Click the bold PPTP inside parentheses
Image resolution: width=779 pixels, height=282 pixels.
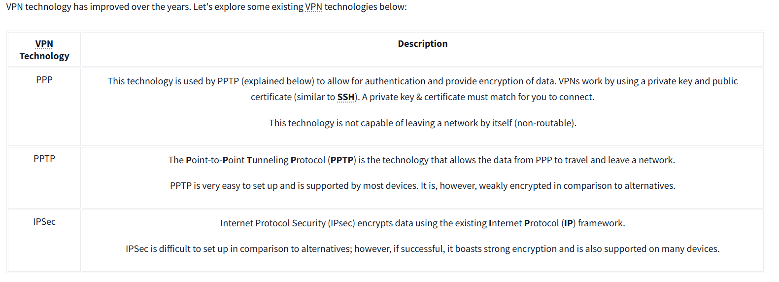(x=342, y=160)
